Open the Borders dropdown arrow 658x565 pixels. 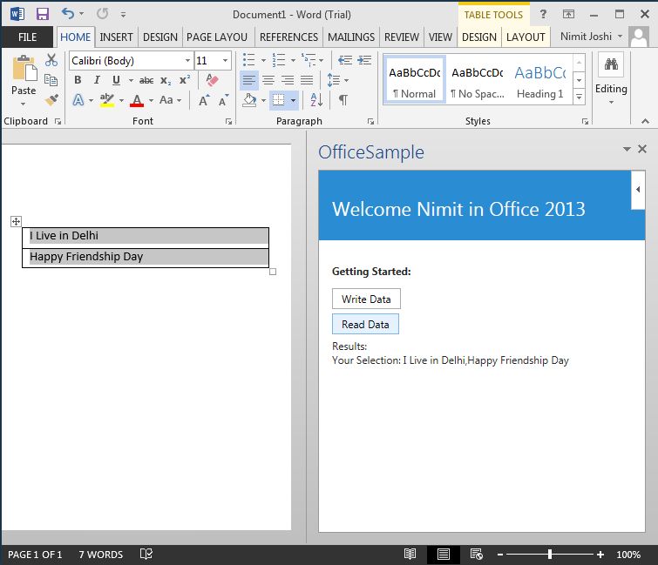coord(293,100)
